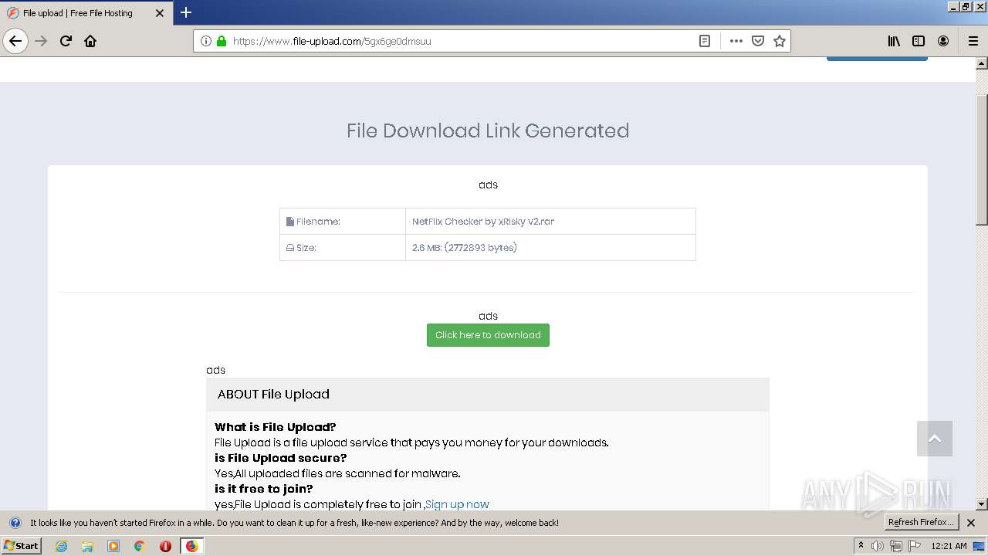
Task: Toggle reader view in address bar
Action: pos(705,41)
